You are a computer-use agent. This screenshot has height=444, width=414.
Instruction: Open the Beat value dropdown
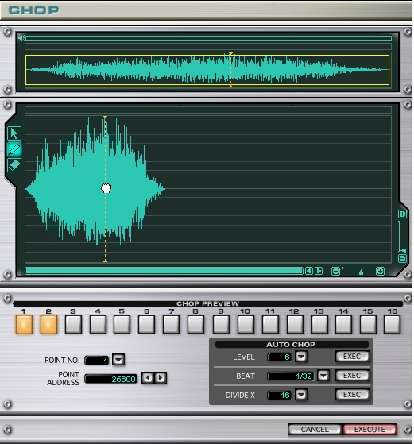click(x=323, y=376)
